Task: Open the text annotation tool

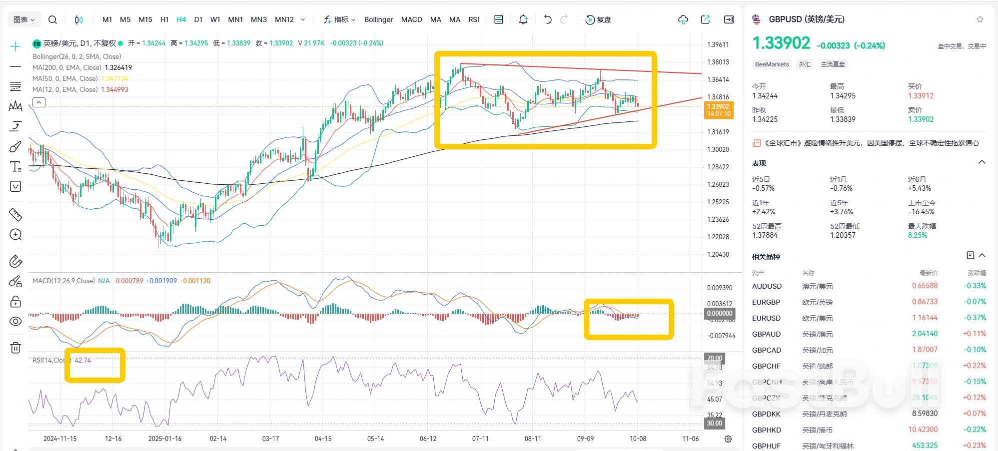Action: (15, 166)
